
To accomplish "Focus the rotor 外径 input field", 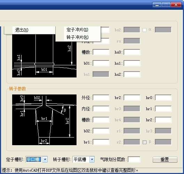I will click(x=101, y=98).
